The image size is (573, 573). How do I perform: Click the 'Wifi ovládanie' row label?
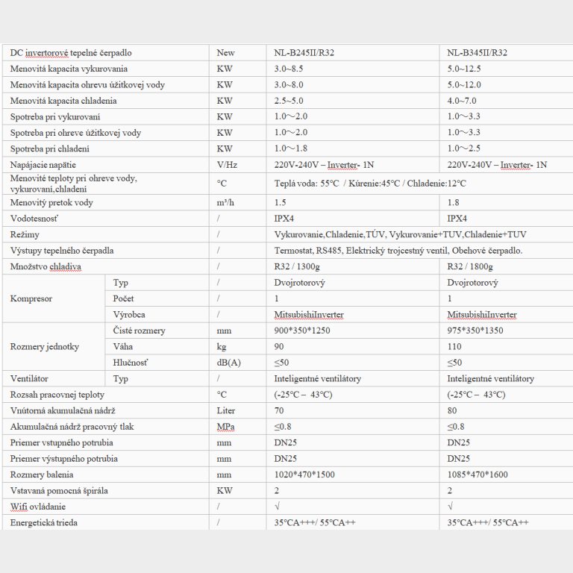(x=37, y=507)
